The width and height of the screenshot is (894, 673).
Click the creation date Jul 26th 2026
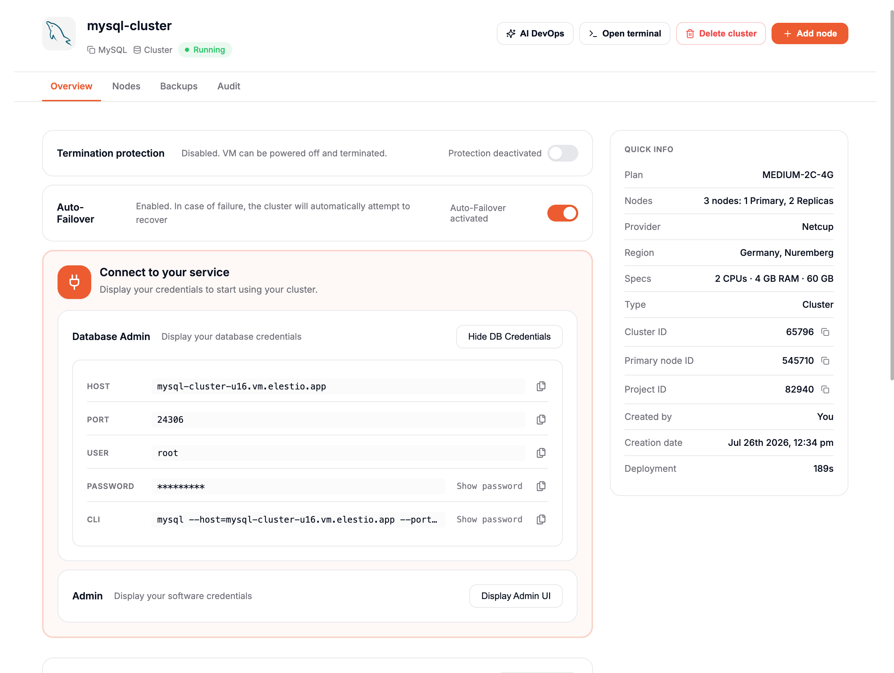(x=780, y=443)
